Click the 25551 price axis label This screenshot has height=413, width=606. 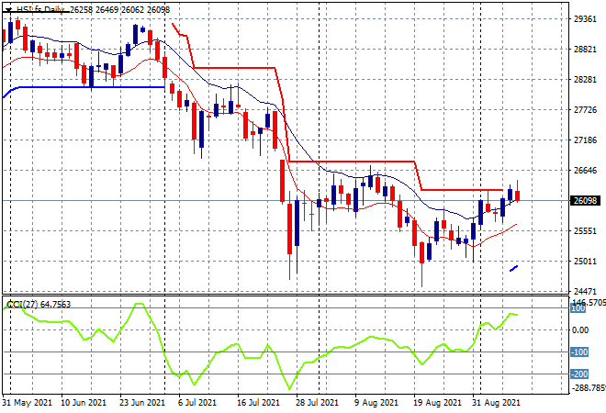(585, 231)
